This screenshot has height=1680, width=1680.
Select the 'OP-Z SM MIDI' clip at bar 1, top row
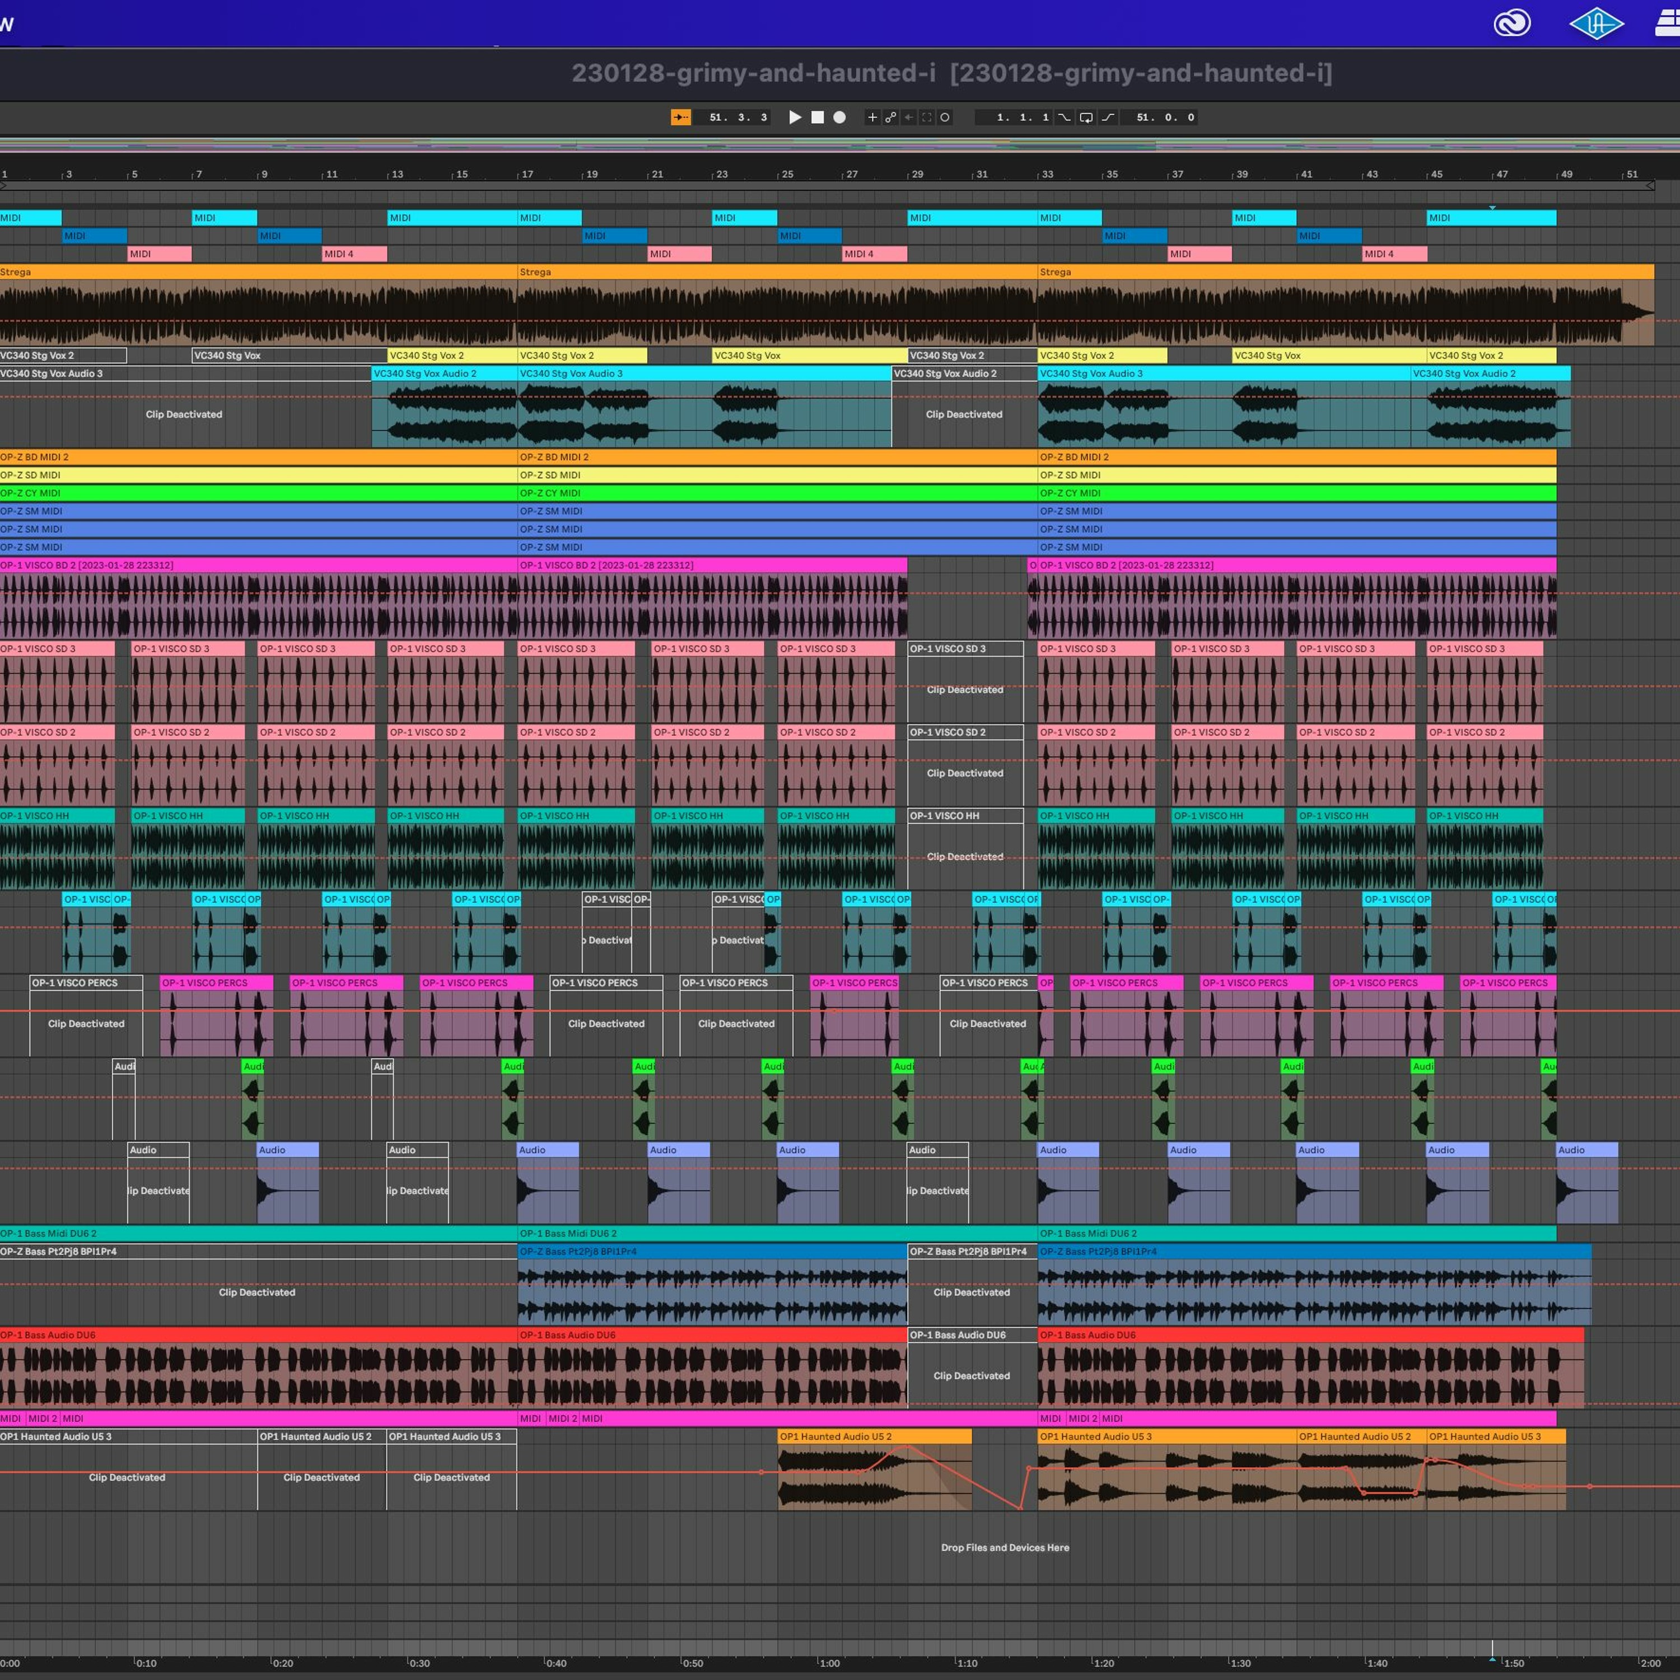(258, 511)
